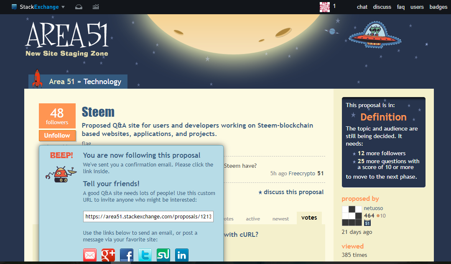Open the Technology breadcrumb link
Image resolution: width=451 pixels, height=264 pixels.
pyautogui.click(x=102, y=82)
